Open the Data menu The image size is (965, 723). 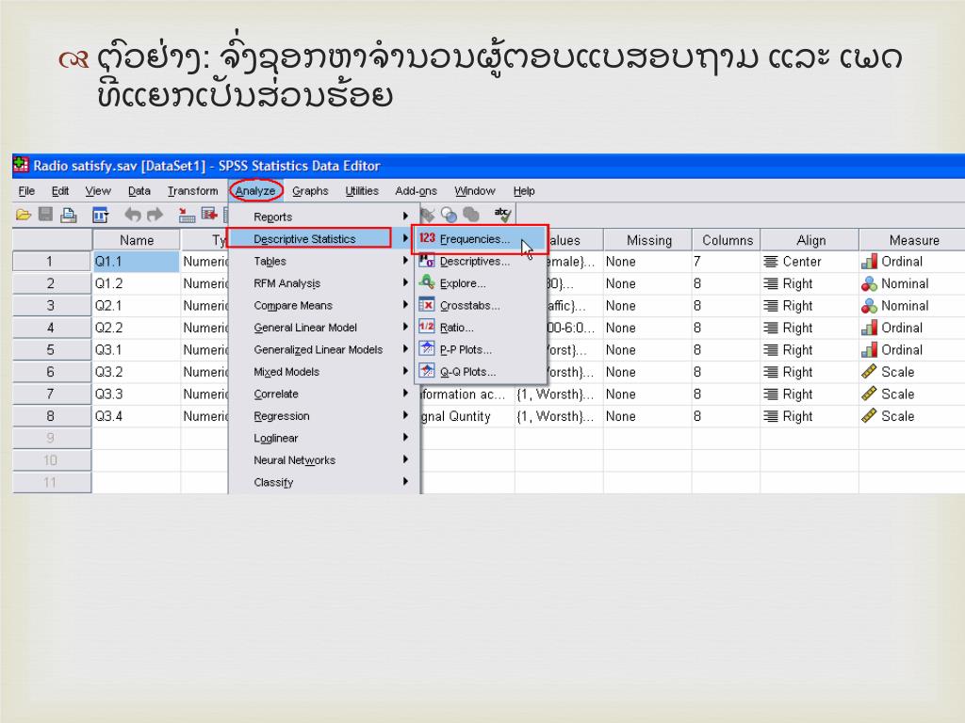point(139,191)
